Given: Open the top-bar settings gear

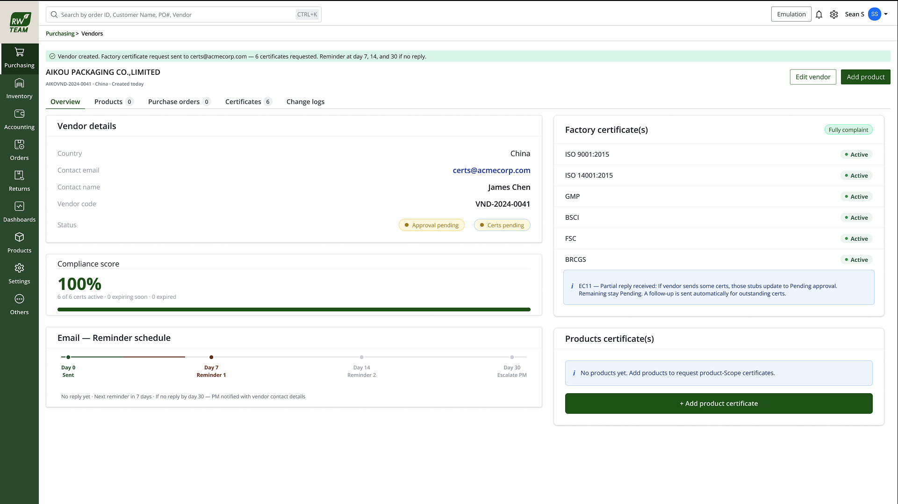Looking at the screenshot, I should click(x=834, y=14).
